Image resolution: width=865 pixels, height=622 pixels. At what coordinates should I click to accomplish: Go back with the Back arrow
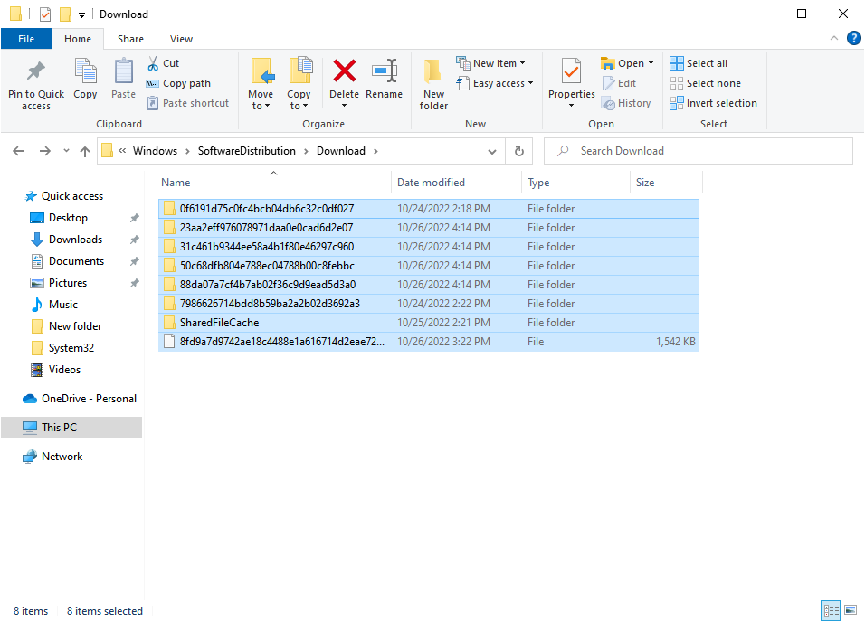click(x=18, y=151)
